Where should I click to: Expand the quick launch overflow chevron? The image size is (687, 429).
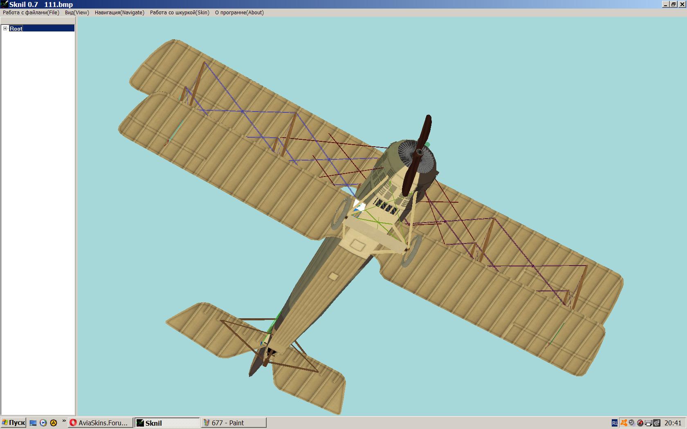tap(64, 421)
